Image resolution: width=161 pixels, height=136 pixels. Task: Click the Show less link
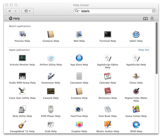(x=144, y=50)
